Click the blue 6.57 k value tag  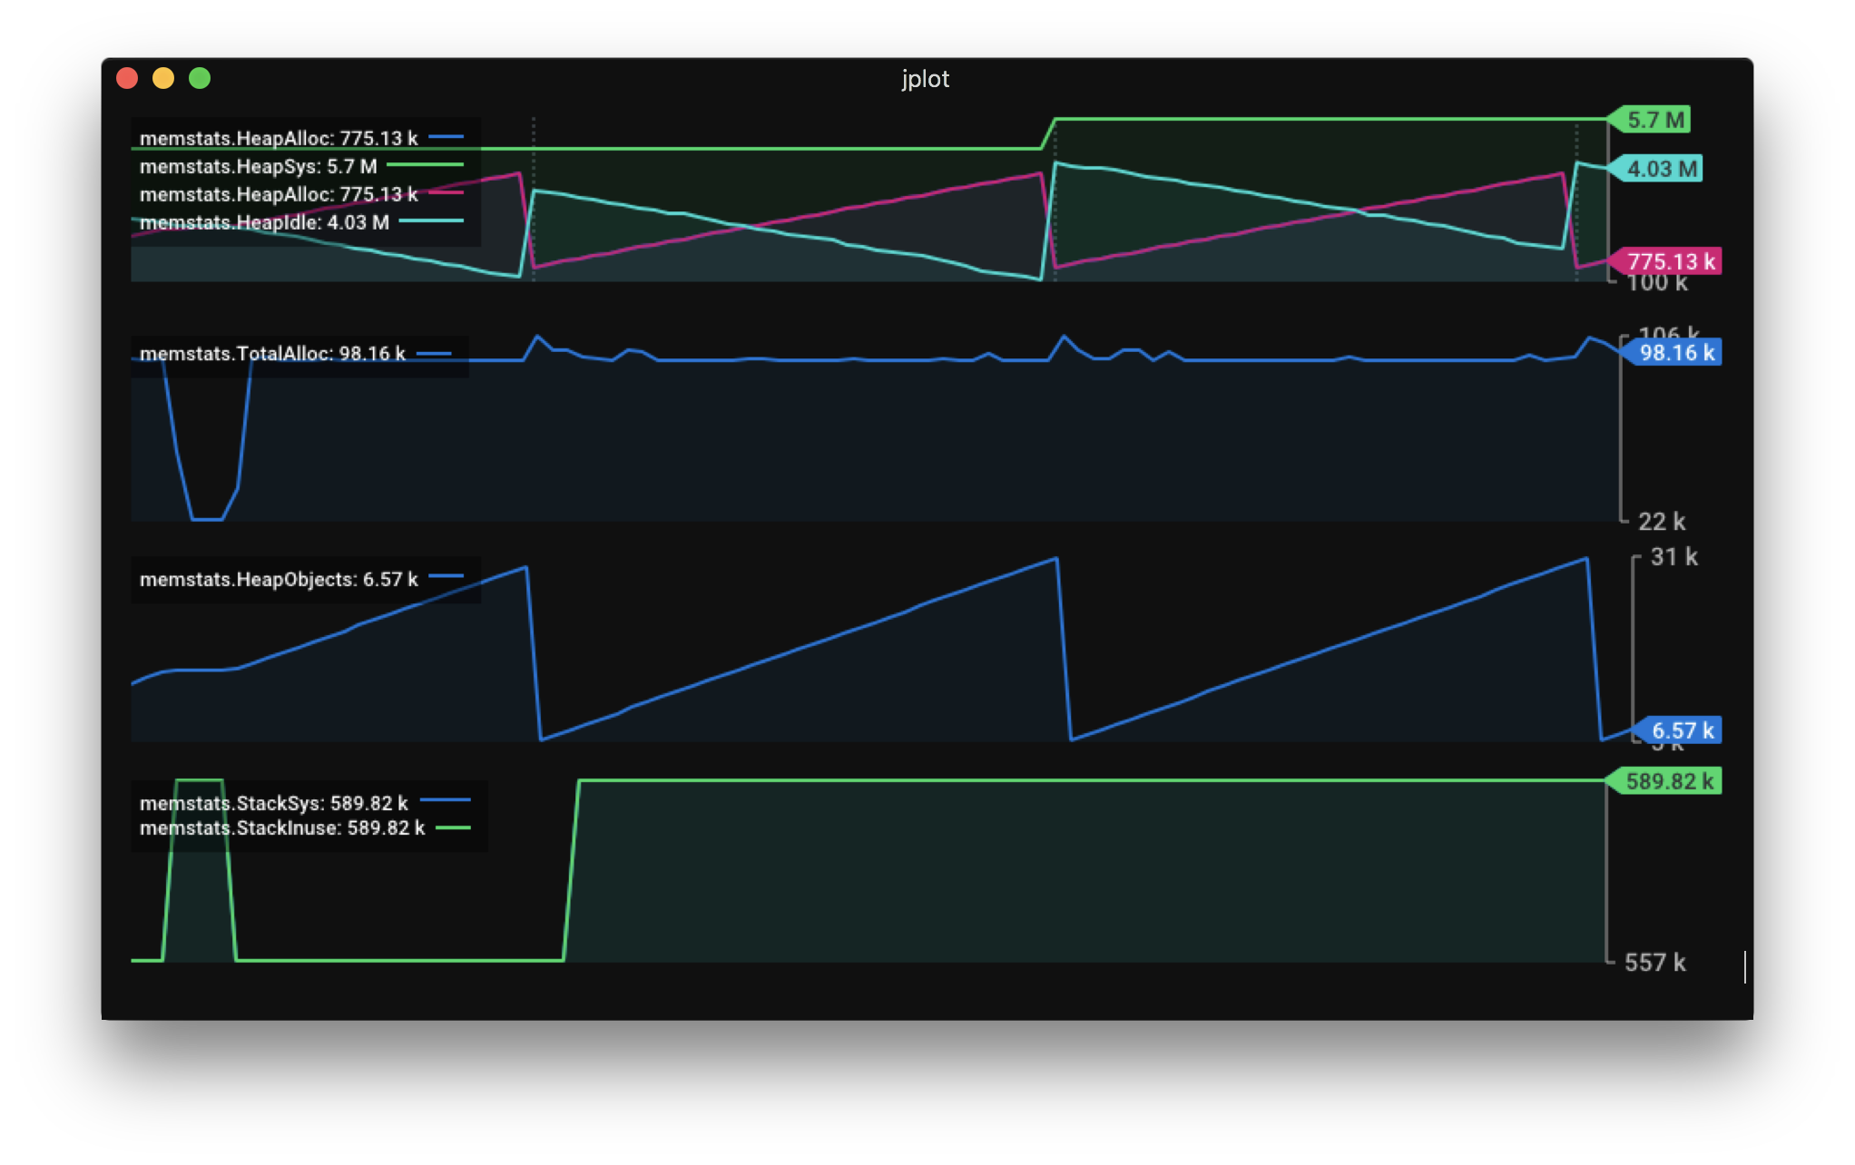pos(1681,730)
